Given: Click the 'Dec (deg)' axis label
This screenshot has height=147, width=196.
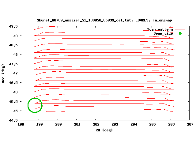Looking at the screenshot, I should pos(3,73).
